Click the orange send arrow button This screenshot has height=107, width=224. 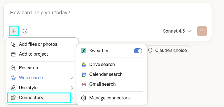(202, 31)
